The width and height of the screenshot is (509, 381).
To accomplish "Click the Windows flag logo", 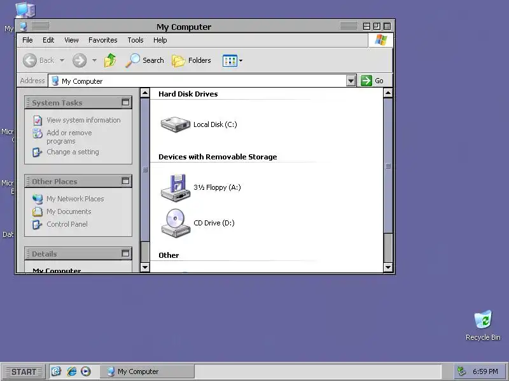I will 380,40.
